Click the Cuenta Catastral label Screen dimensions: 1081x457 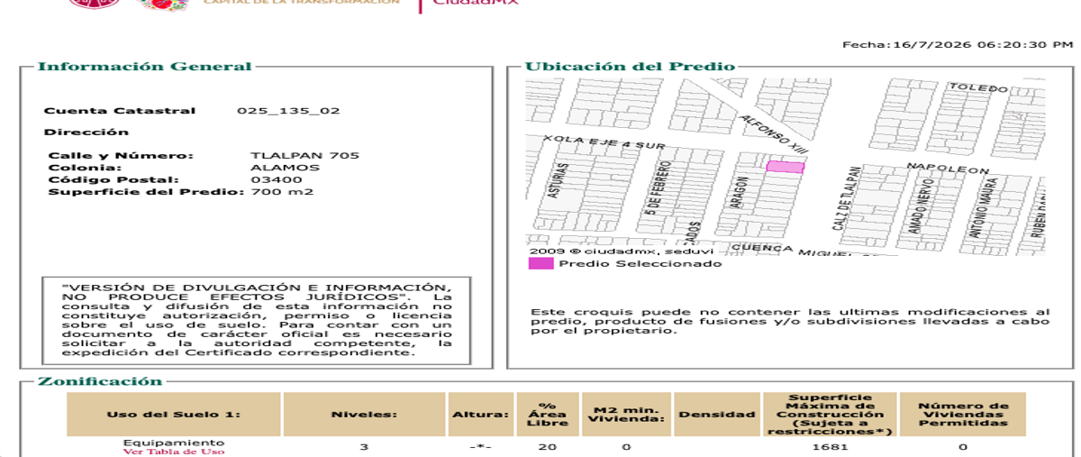[120, 111]
